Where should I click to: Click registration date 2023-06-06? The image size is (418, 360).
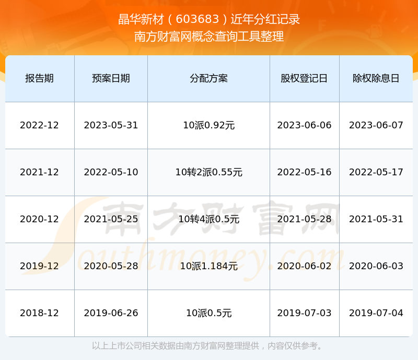pos(304,125)
